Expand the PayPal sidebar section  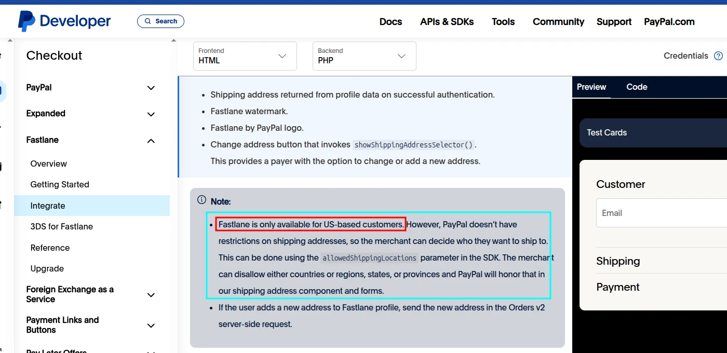[91, 88]
